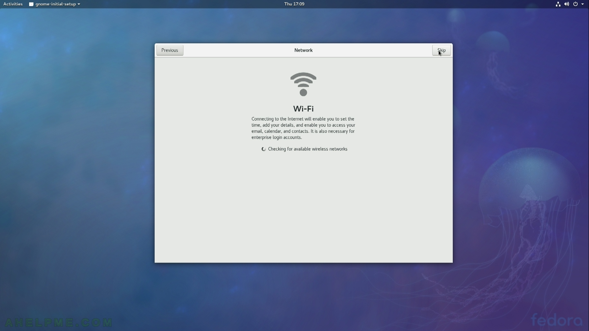Click the wired network status icon
This screenshot has height=331, width=589.
pos(558,4)
